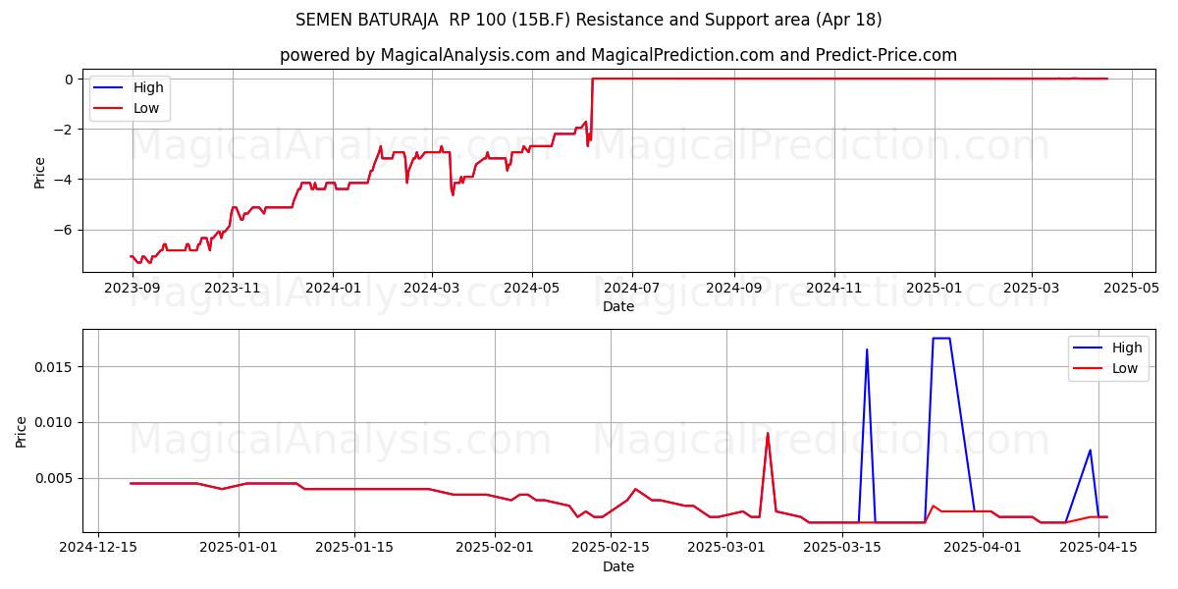Select 'Low' in the lower chart legend
1178x589 pixels.
click(x=1126, y=368)
